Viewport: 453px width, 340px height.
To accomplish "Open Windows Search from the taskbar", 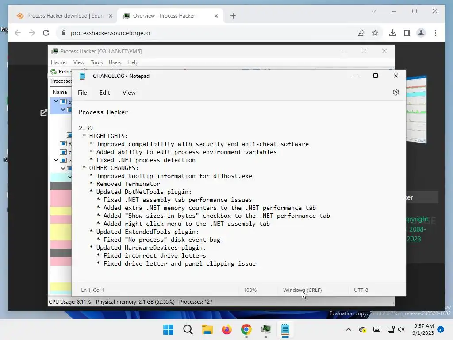I will pyautogui.click(x=188, y=329).
